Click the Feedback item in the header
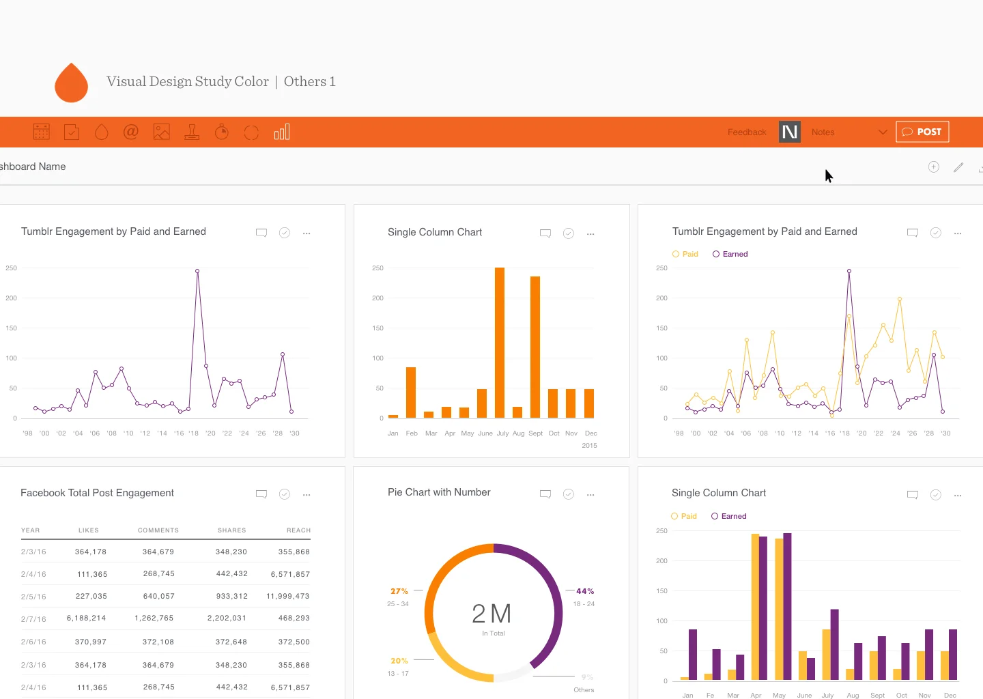Image resolution: width=983 pixels, height=699 pixels. click(x=747, y=132)
